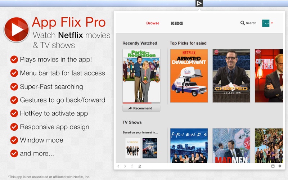This screenshot has width=288, height=180.
Task: Select the Chopped Collection poster
Action: point(231,76)
